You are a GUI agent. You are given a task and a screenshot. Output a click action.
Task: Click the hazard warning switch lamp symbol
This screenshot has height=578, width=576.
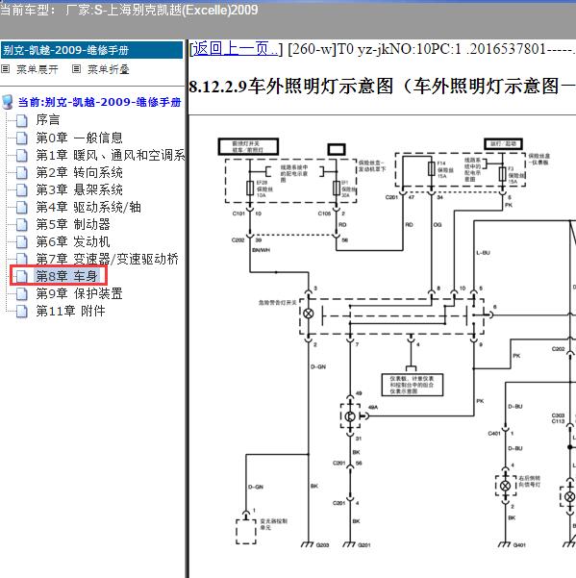click(x=309, y=314)
